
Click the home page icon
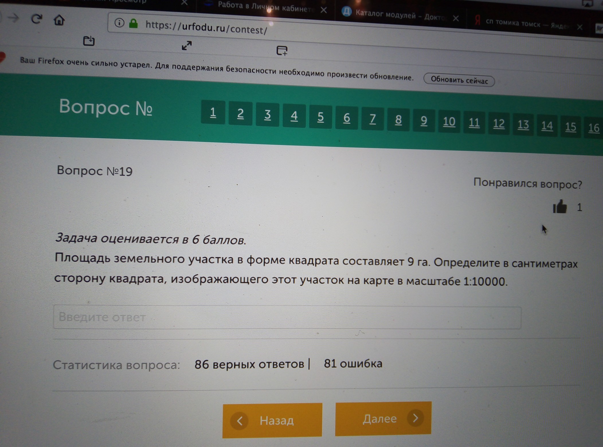(x=59, y=20)
